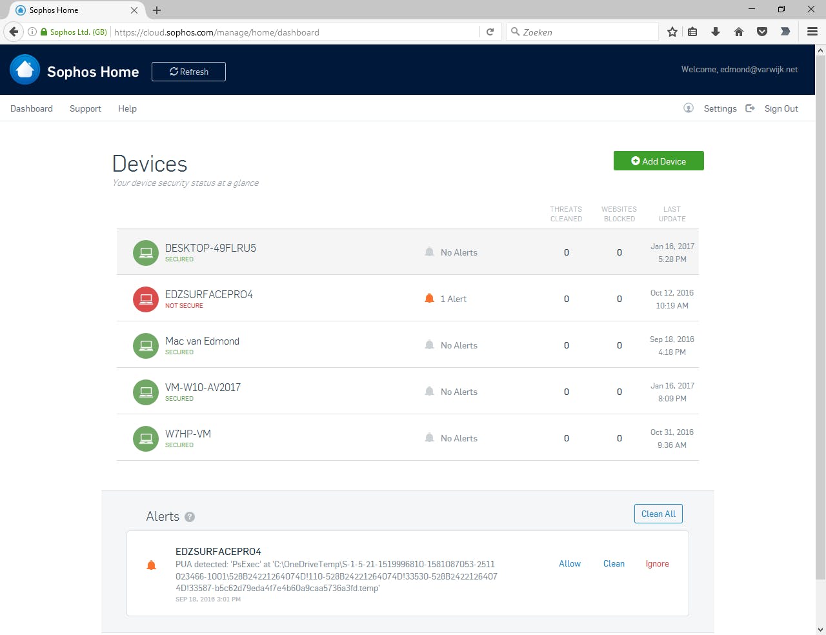Viewport: 826px width, 635px height.
Task: Click the NOT SECURE status label
Action: pos(184,306)
